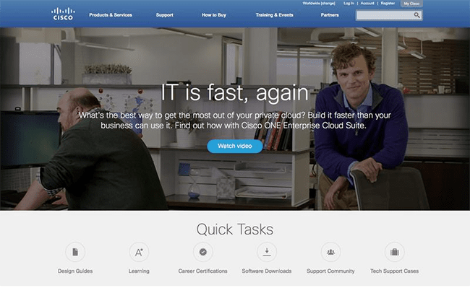Click the My Cisco button
This screenshot has width=470, height=293.
pyautogui.click(x=411, y=4)
